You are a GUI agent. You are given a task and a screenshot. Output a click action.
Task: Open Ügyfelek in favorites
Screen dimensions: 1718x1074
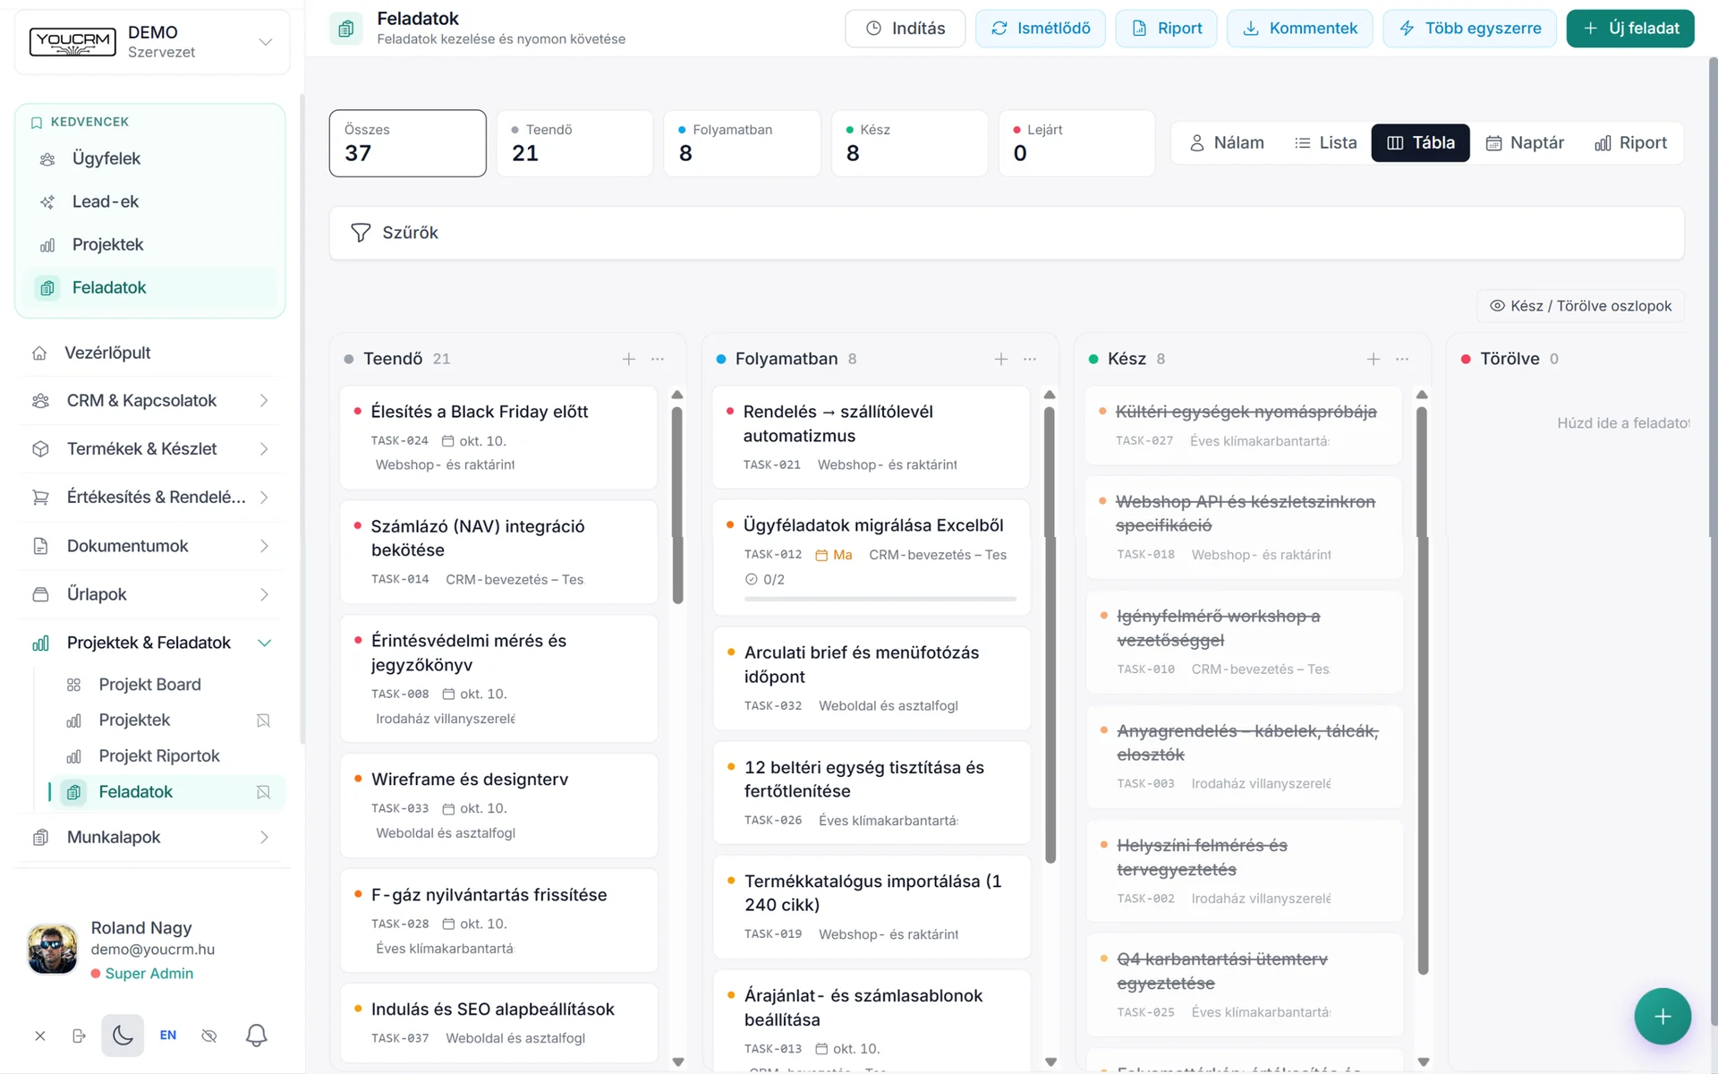coord(150,159)
